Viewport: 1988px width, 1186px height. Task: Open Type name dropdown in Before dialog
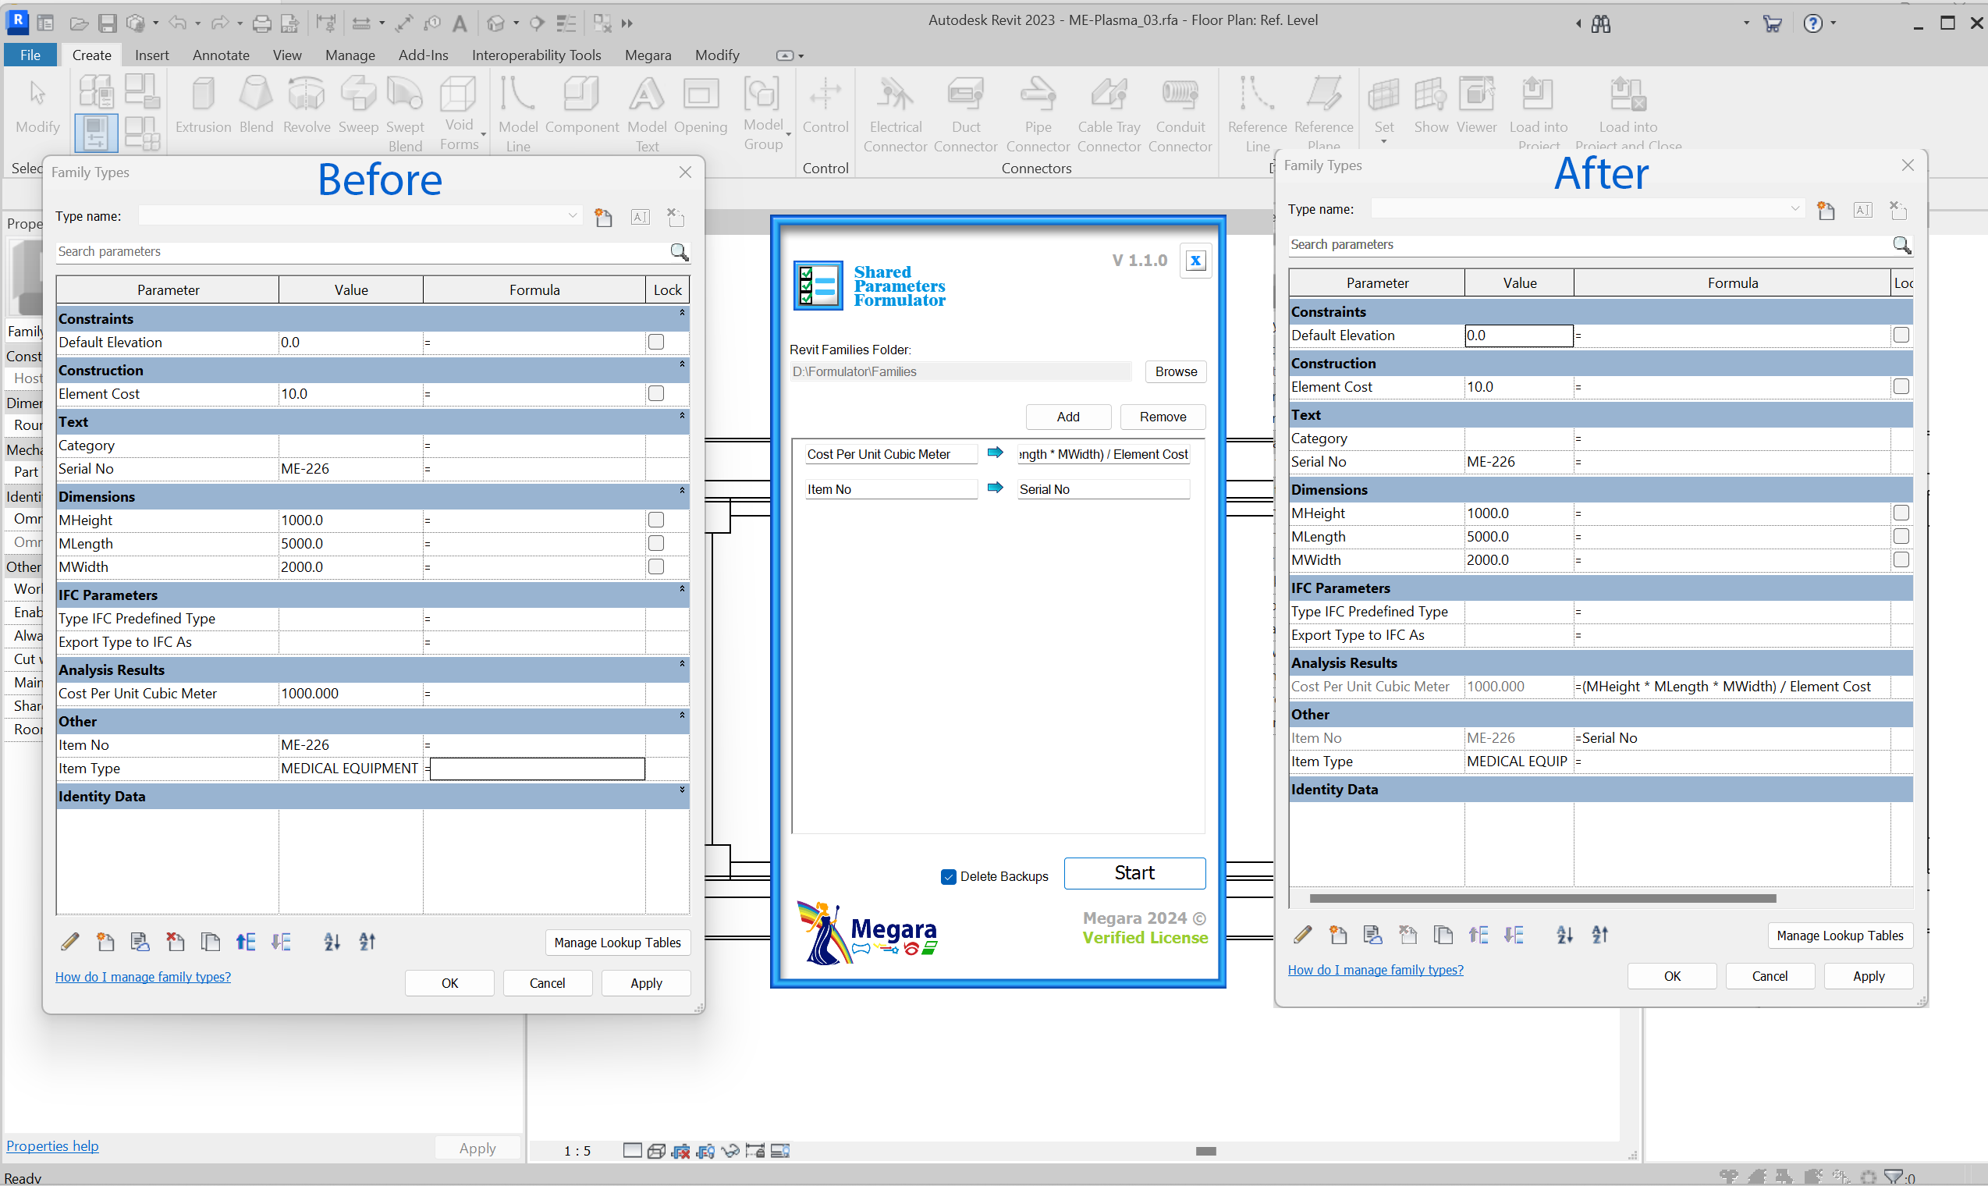(572, 216)
